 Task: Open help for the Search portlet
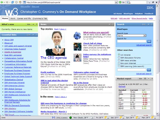tap(152, 24)
